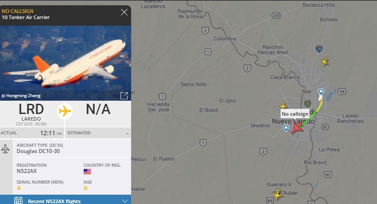377x204 pixels.
Task: Click the locked Serial Number padlock icon
Action: click(19, 188)
